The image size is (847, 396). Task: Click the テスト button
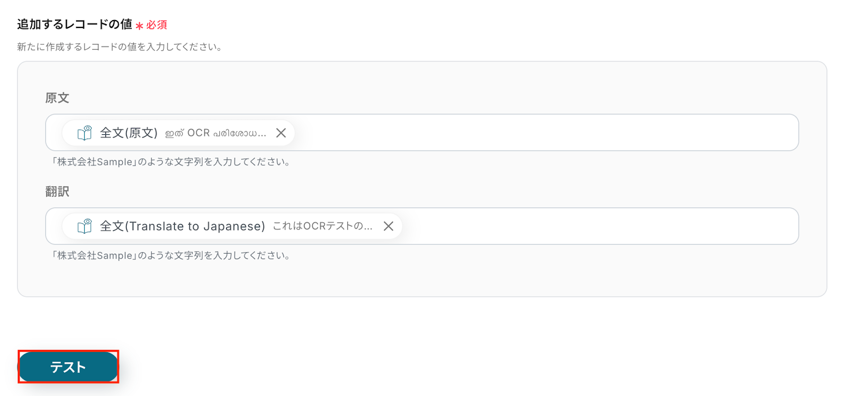[68, 366]
